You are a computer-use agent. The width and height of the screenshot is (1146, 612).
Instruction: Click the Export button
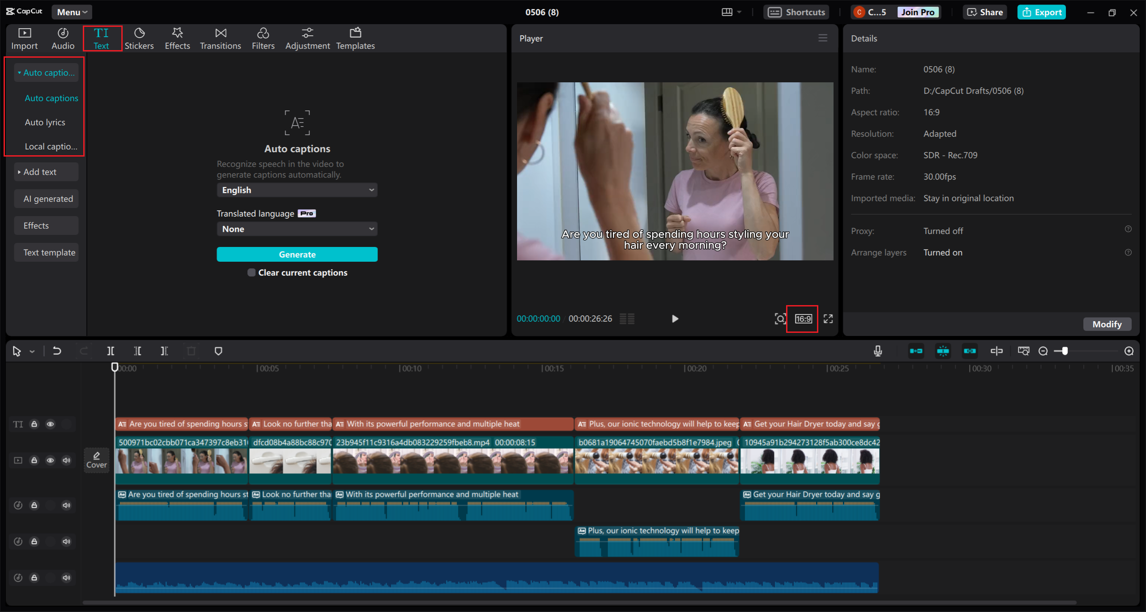point(1042,11)
